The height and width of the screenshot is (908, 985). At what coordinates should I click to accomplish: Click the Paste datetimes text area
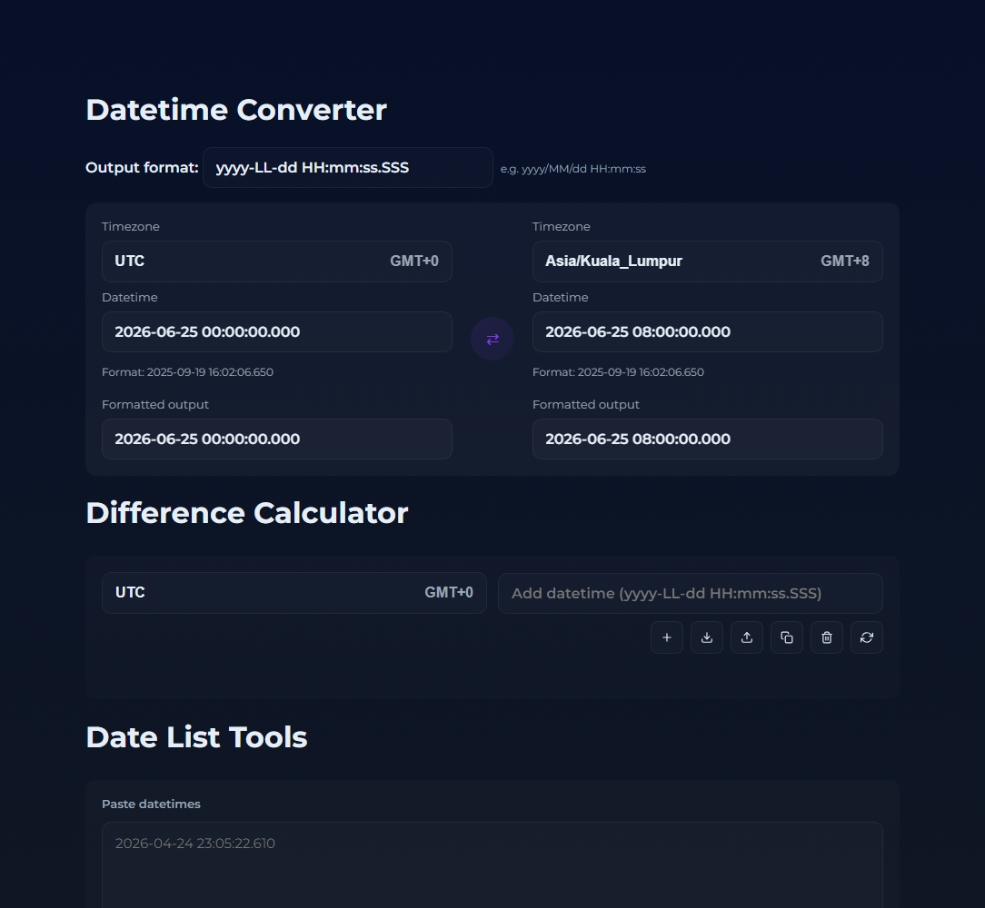click(x=492, y=865)
